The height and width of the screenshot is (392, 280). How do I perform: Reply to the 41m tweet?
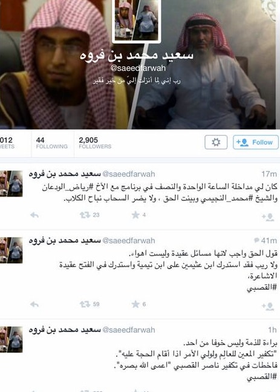tap(34, 304)
